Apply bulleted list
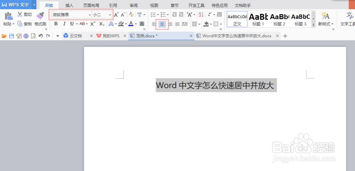This screenshot has width=355, height=171. [153, 15]
